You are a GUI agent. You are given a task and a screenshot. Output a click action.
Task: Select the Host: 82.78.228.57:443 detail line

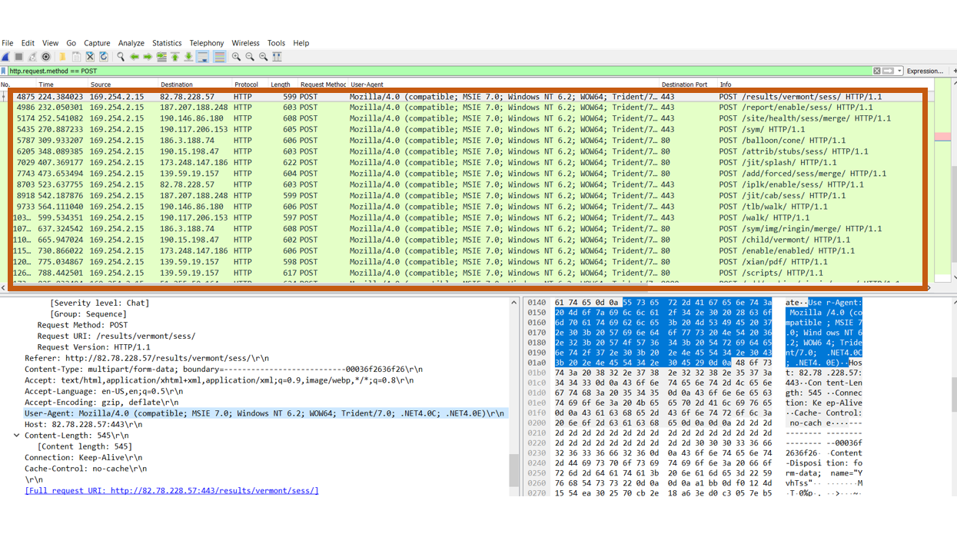[83, 425]
